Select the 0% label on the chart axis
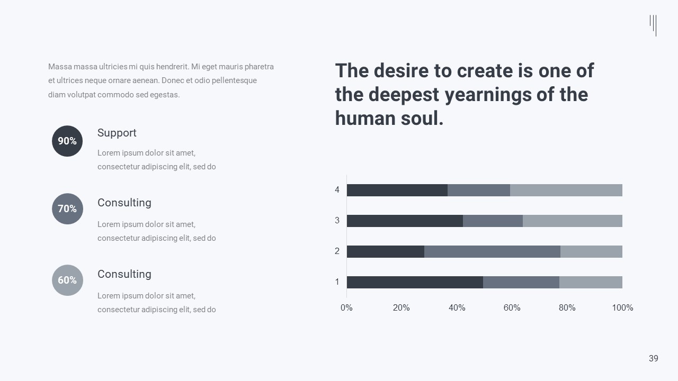678x381 pixels. coord(346,308)
